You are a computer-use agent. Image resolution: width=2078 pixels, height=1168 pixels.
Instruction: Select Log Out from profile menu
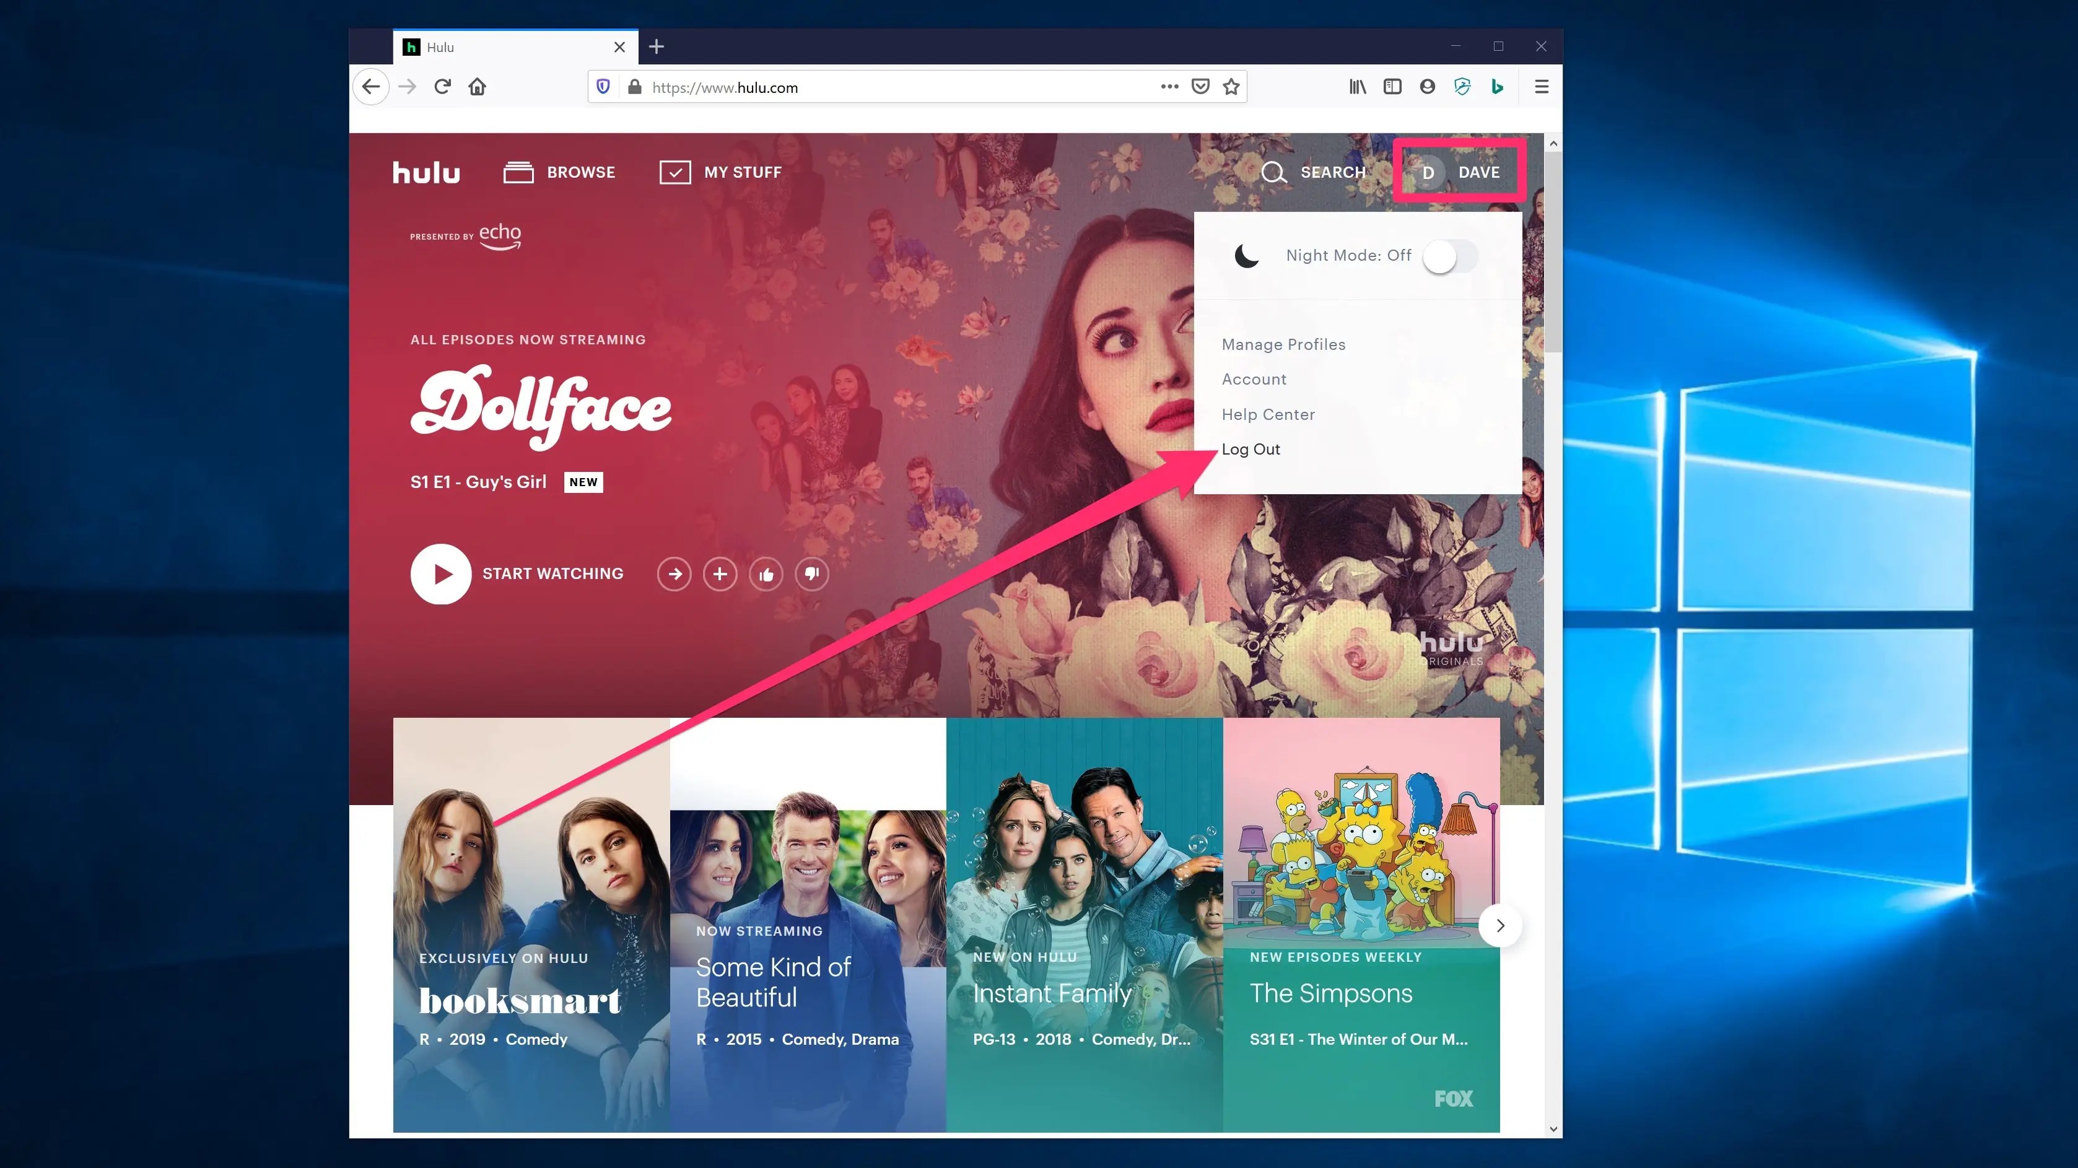coord(1251,449)
